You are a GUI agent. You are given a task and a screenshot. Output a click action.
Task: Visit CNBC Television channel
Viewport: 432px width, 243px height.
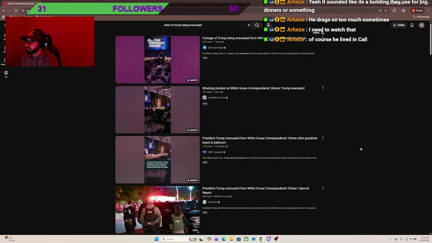tap(215, 152)
